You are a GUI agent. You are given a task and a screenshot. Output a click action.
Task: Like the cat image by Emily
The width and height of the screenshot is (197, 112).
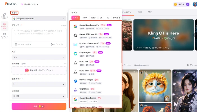tap(168, 72)
